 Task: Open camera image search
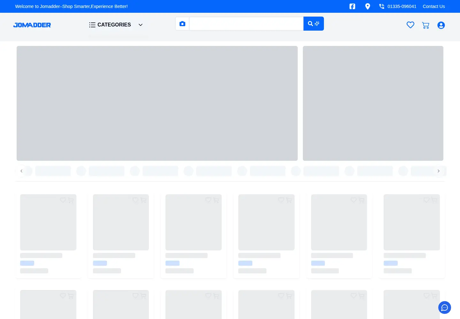tap(182, 24)
